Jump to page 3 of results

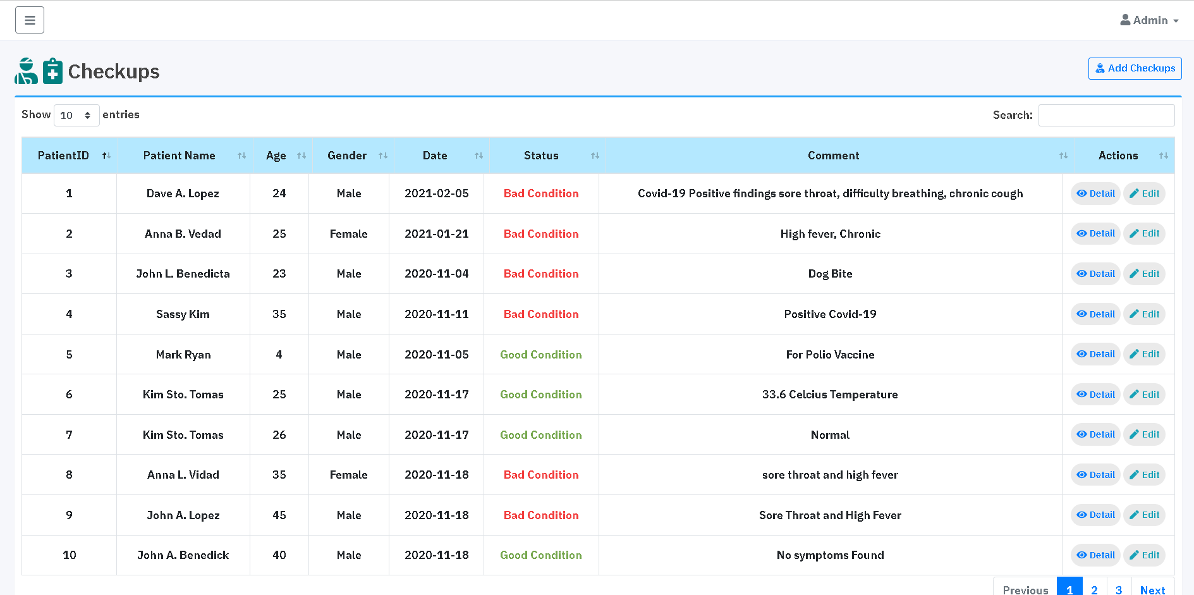(1119, 588)
